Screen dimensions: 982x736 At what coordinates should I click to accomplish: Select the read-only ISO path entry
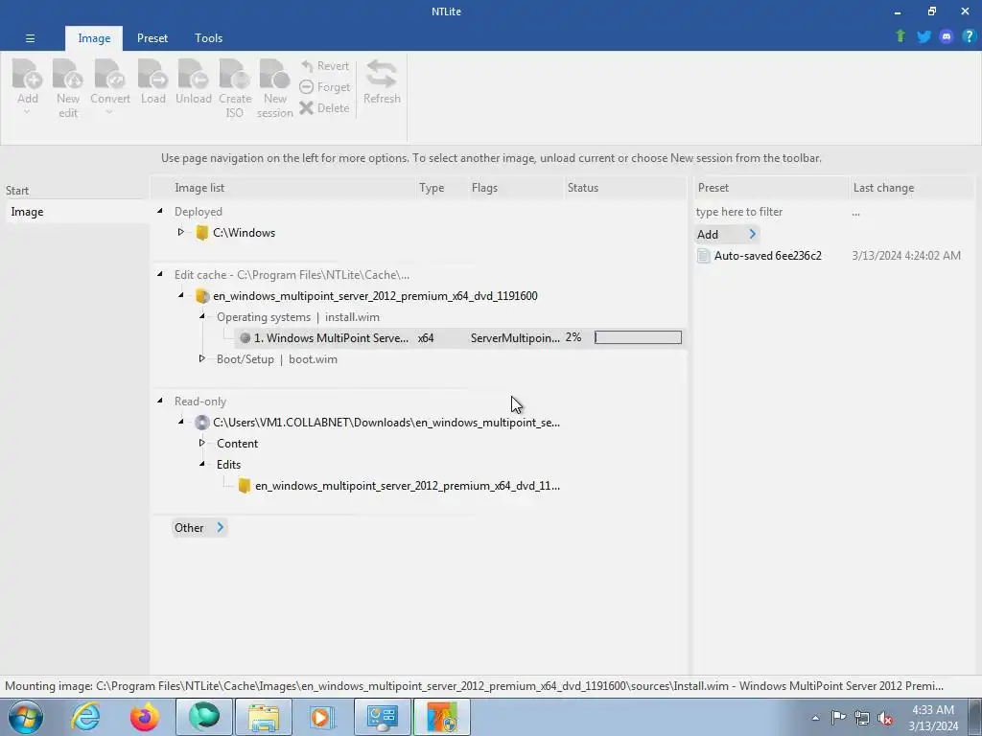(x=378, y=423)
